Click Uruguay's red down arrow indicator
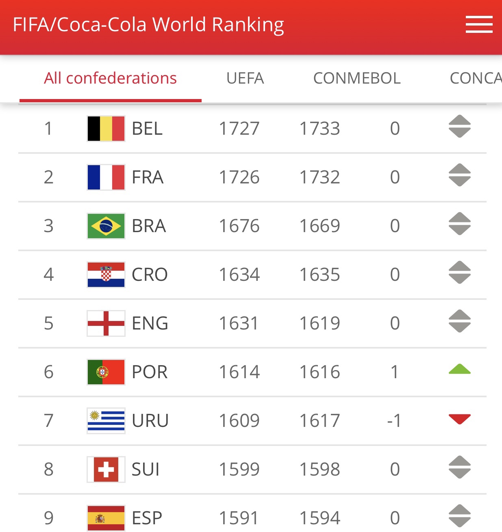Image resolution: width=502 pixels, height=532 pixels. pyautogui.click(x=460, y=419)
